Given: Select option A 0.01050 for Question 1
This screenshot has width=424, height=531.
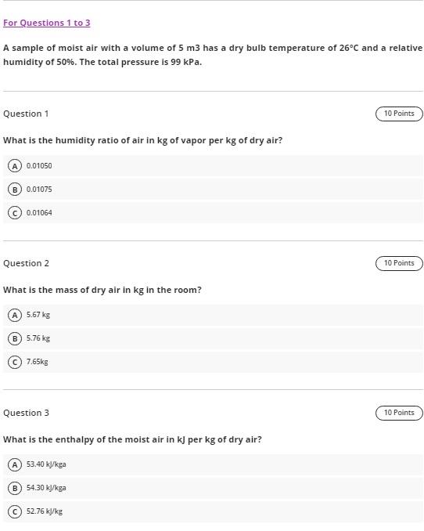Looking at the screenshot, I should pyautogui.click(x=213, y=166).
